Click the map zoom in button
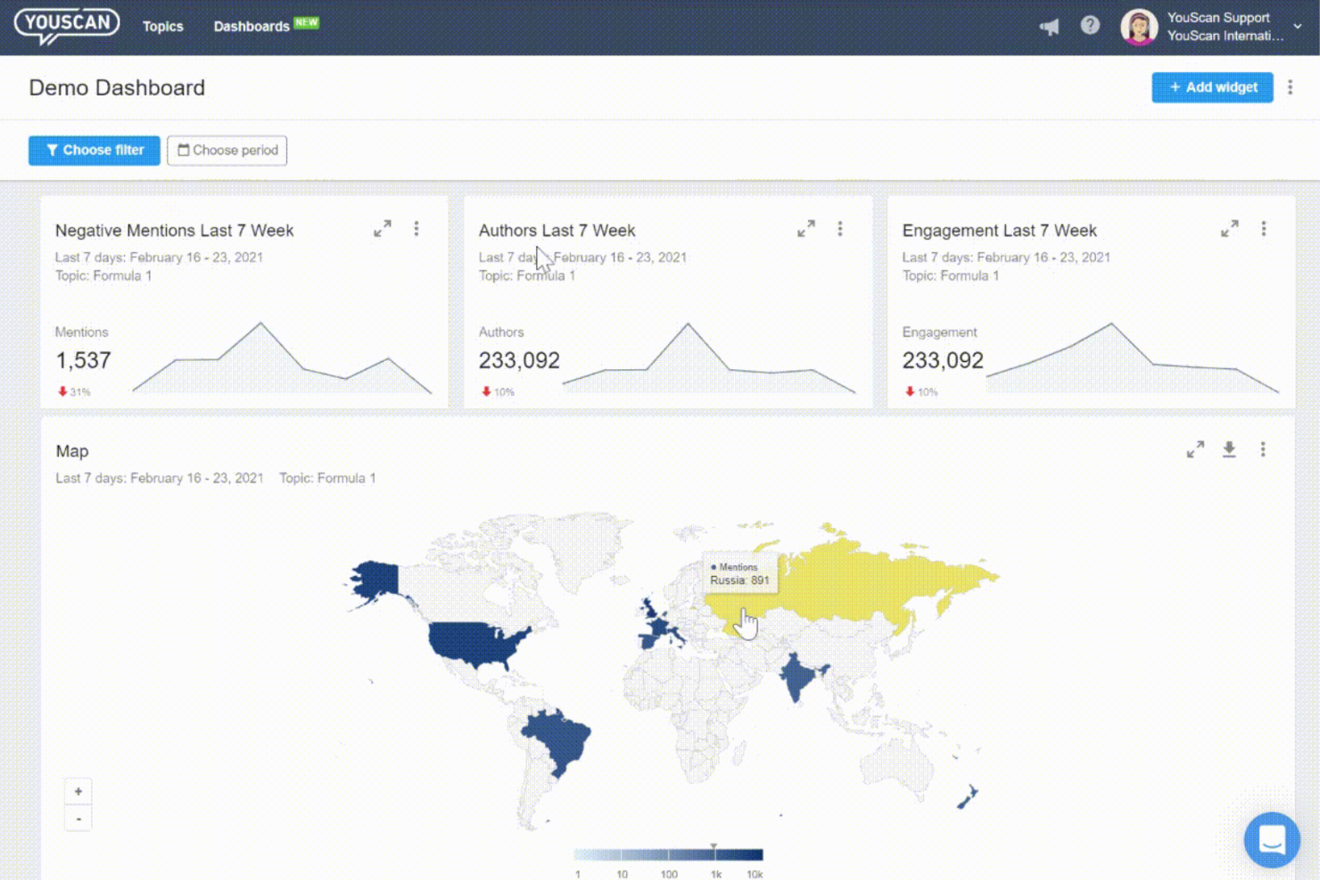 coord(78,791)
